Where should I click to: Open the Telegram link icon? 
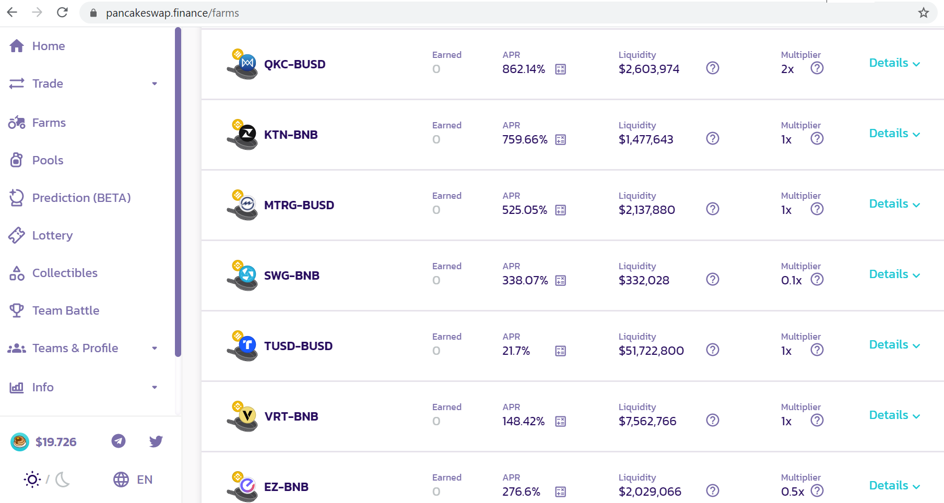(119, 441)
